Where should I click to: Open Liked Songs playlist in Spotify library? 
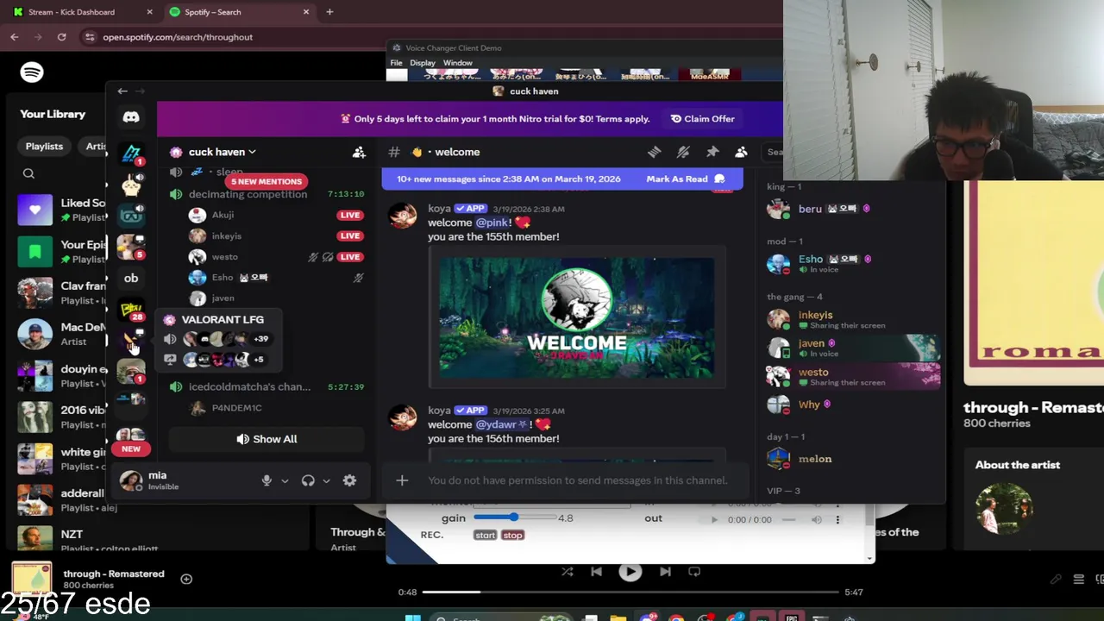60,210
